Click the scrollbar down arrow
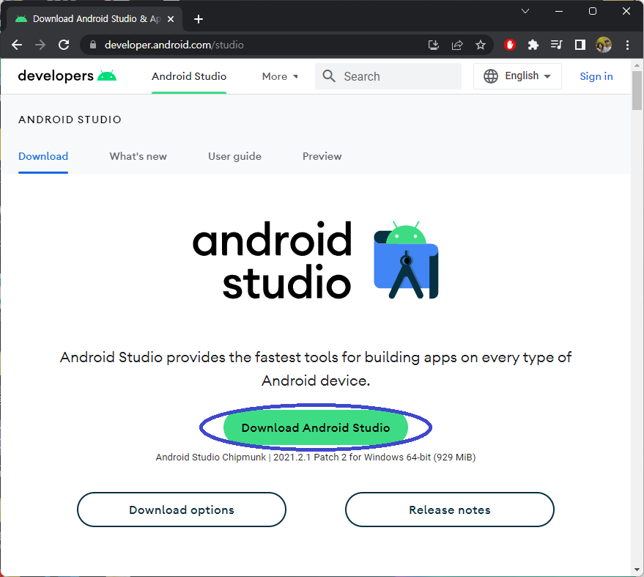This screenshot has width=644, height=577. tap(637, 570)
